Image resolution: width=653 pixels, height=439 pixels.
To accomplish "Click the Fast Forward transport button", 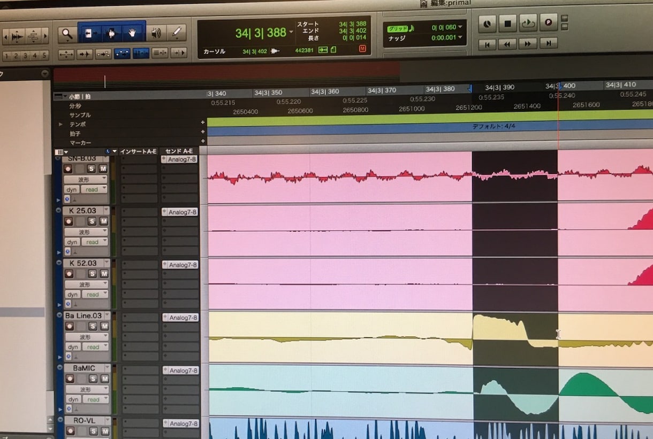I will 528,44.
